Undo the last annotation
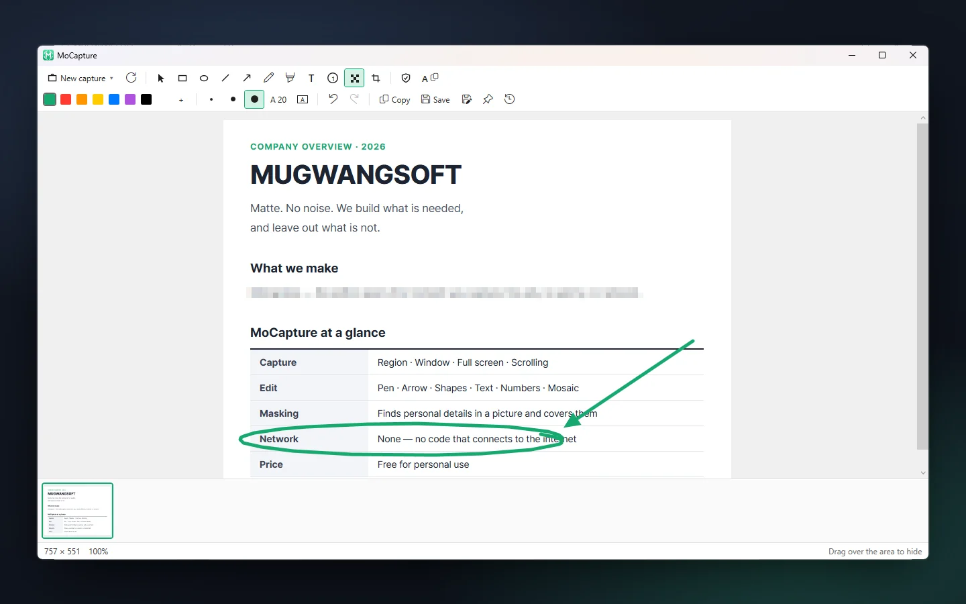Viewport: 966px width, 604px height. (333, 99)
